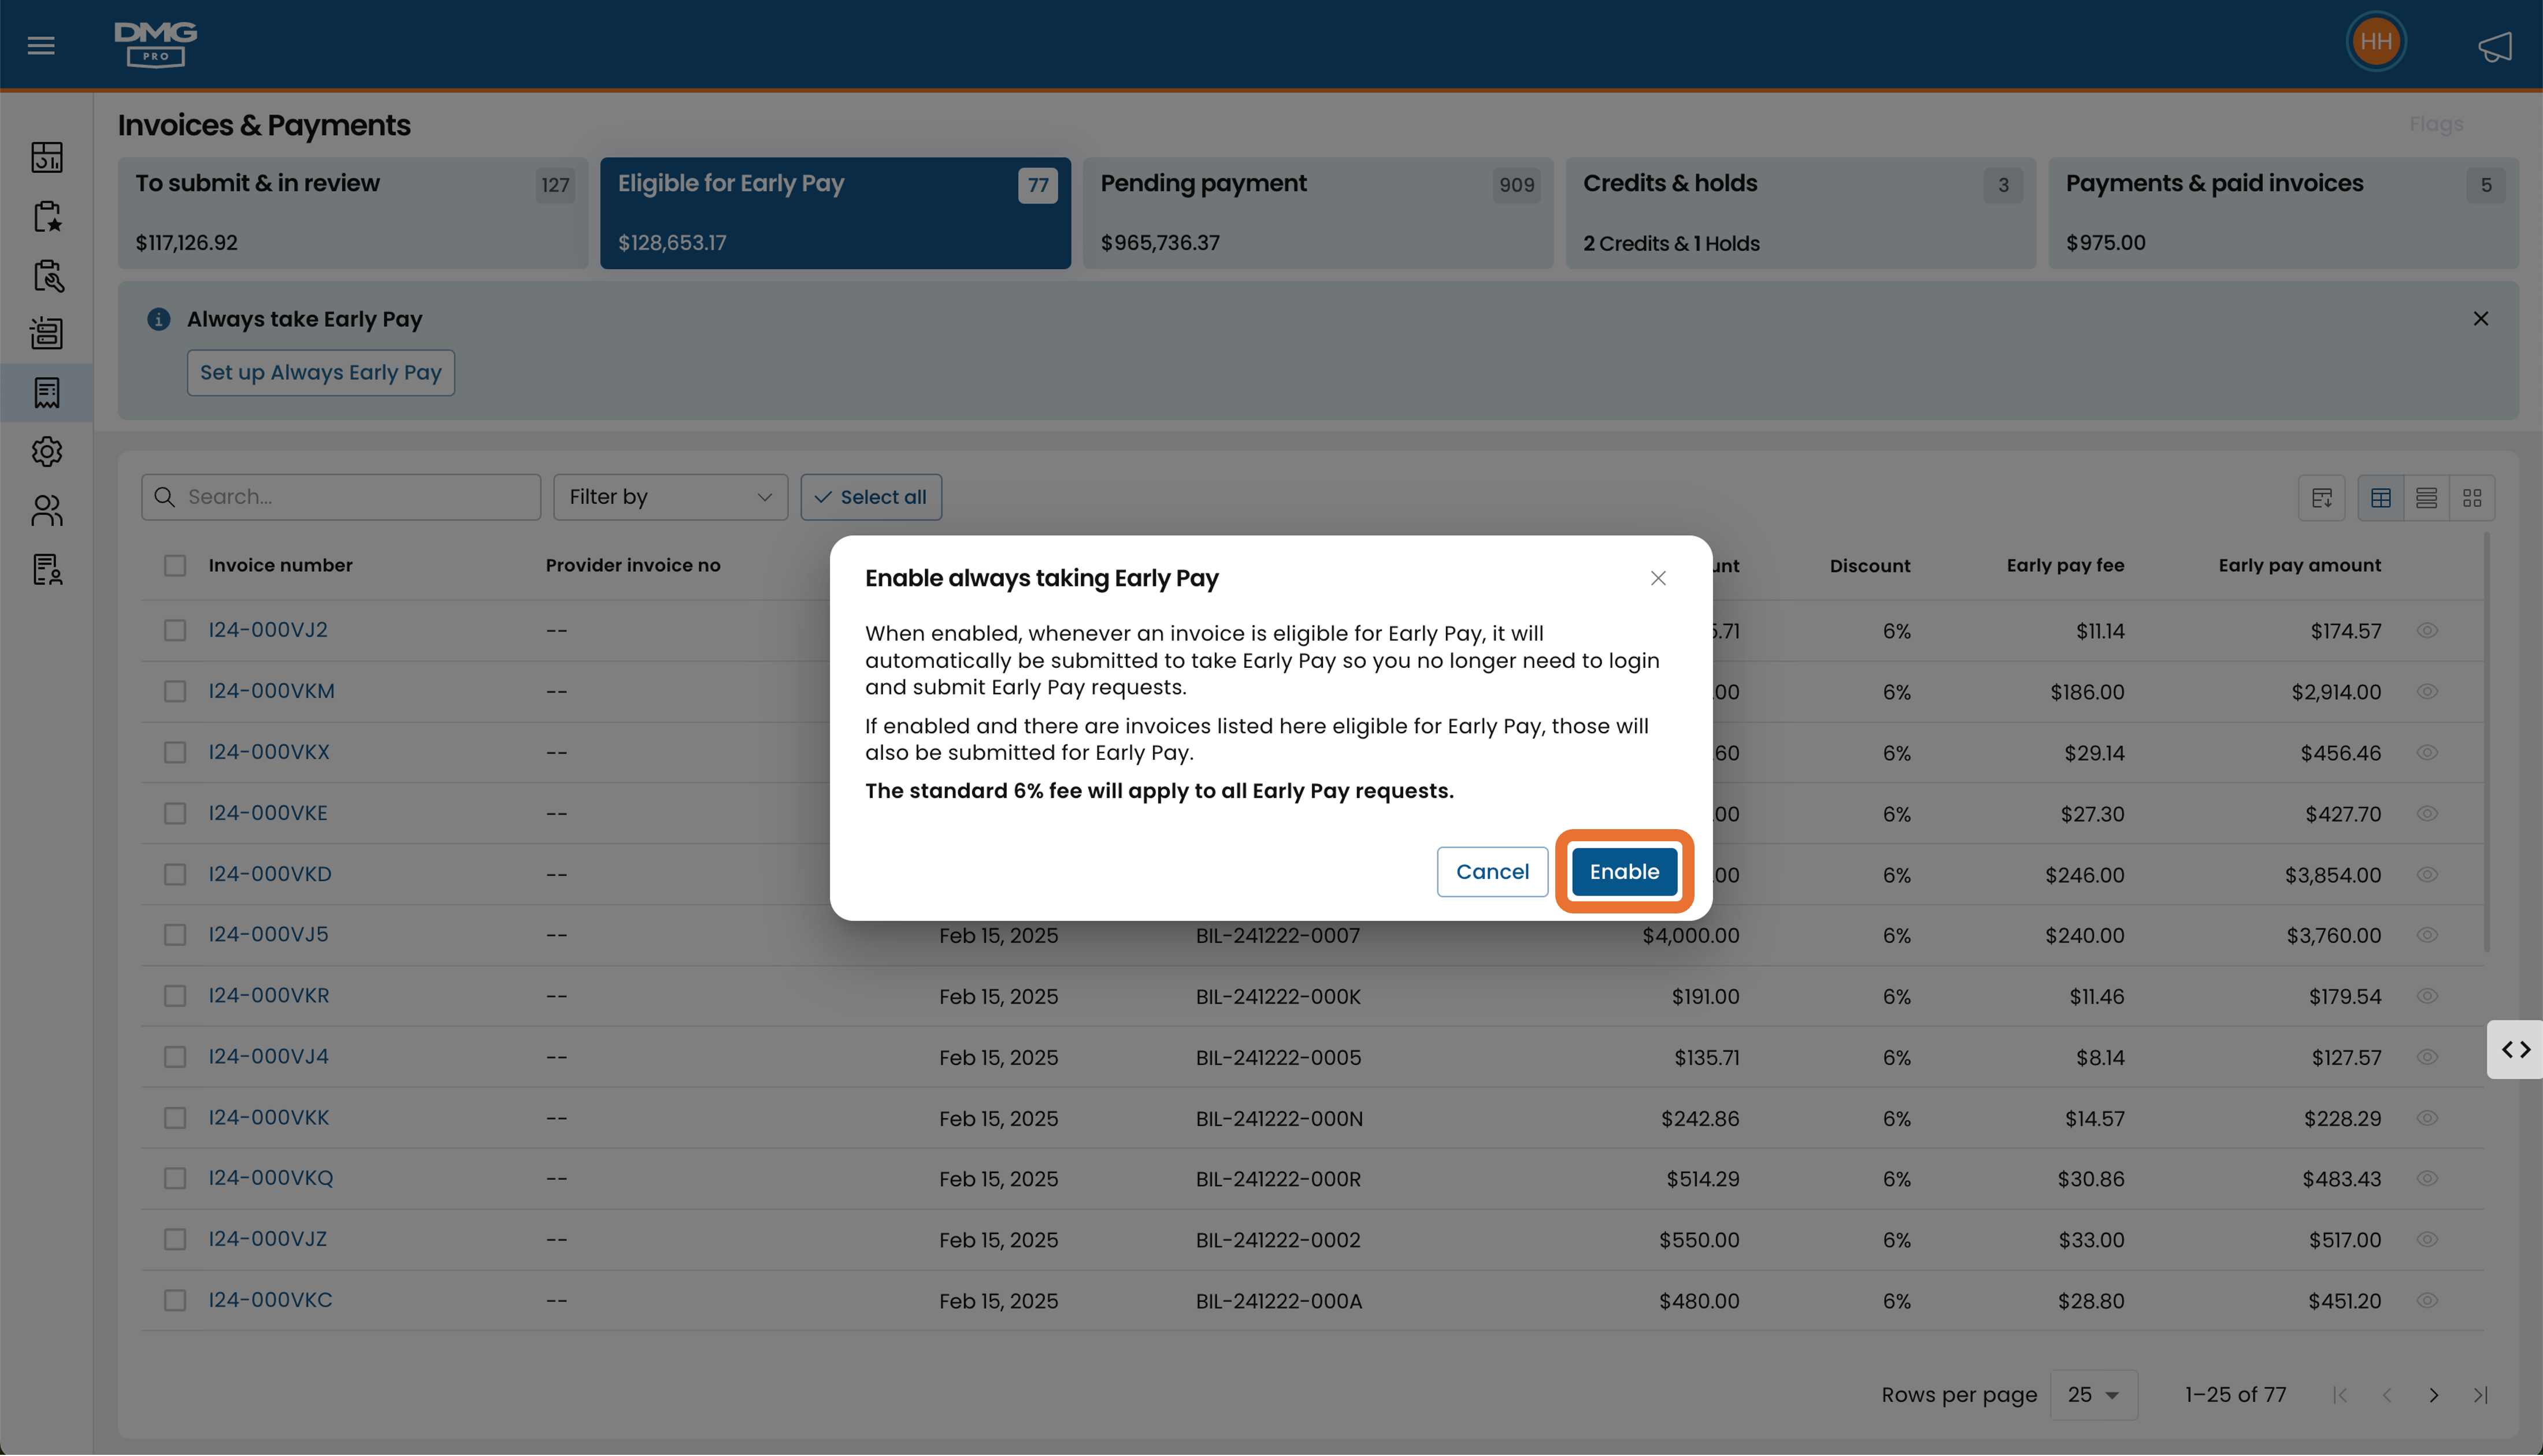Check the checkbox for invoice I24-000VJ2

(x=175, y=630)
